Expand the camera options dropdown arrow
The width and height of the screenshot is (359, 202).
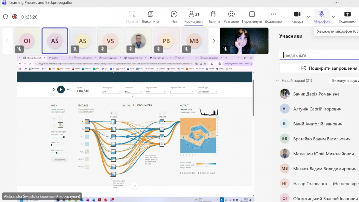coord(308,17)
